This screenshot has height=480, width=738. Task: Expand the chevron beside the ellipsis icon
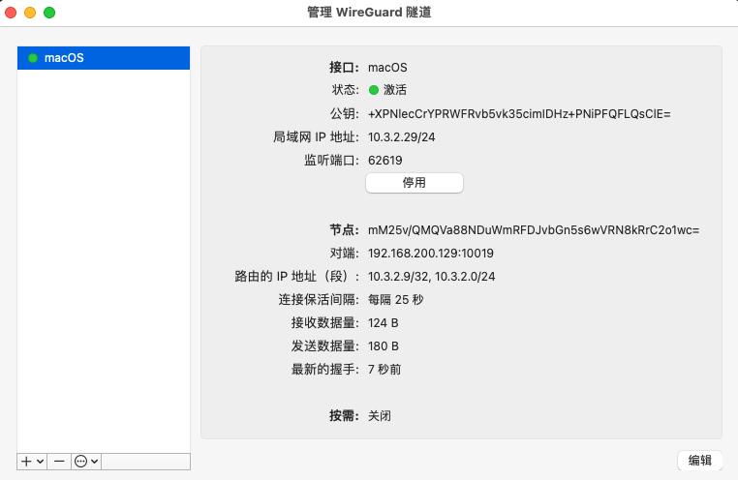[95, 462]
